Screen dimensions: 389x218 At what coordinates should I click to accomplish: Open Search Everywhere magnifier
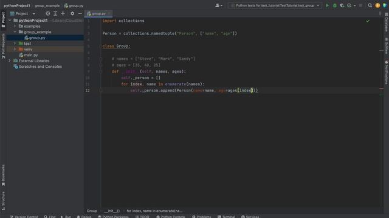point(370,5)
